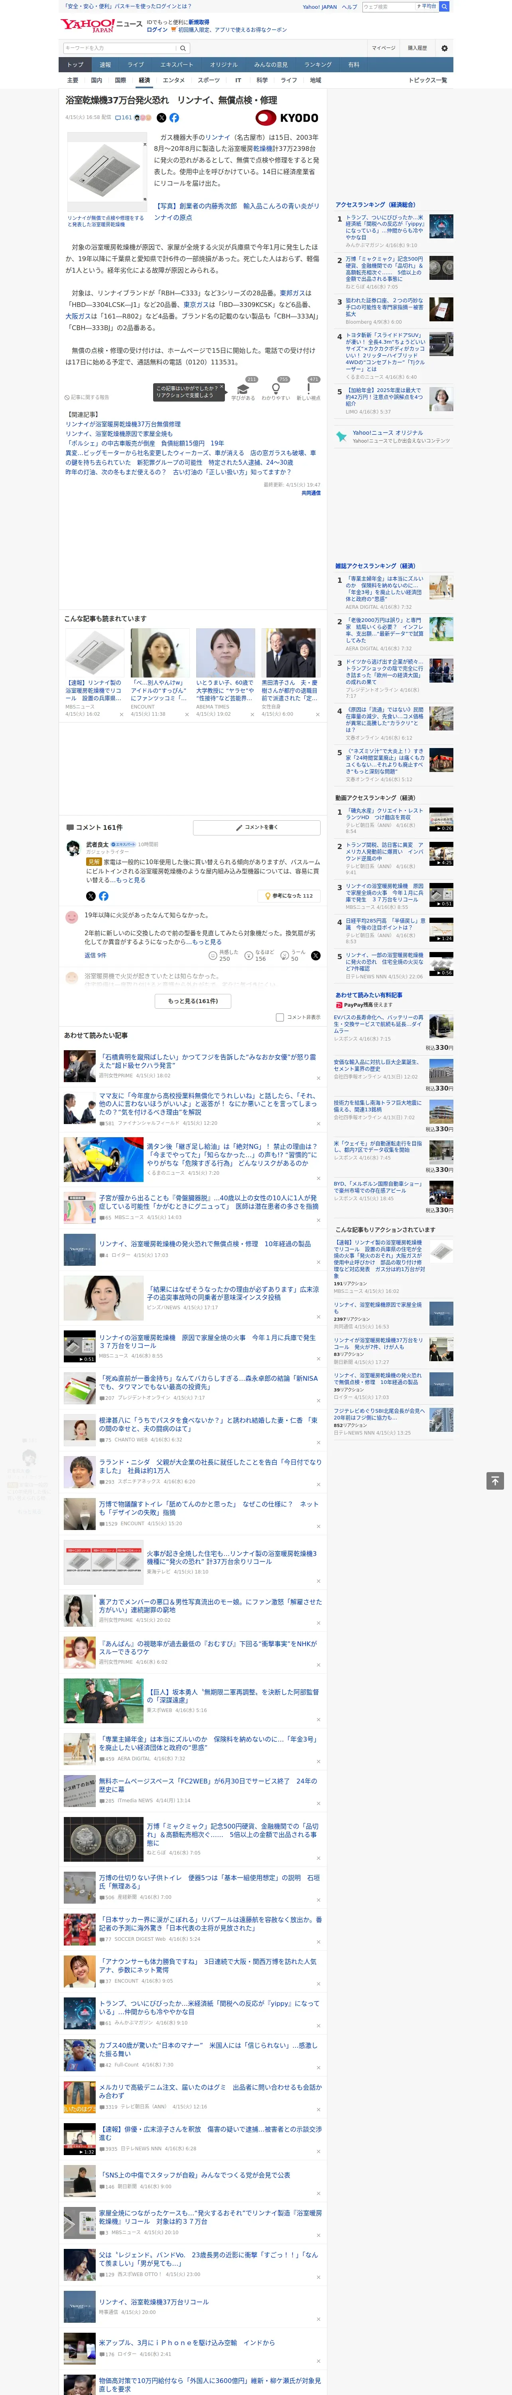The width and height of the screenshot is (512, 2395).
Task: Click the 共感した reaction icon with 250
Action: pos(213,955)
